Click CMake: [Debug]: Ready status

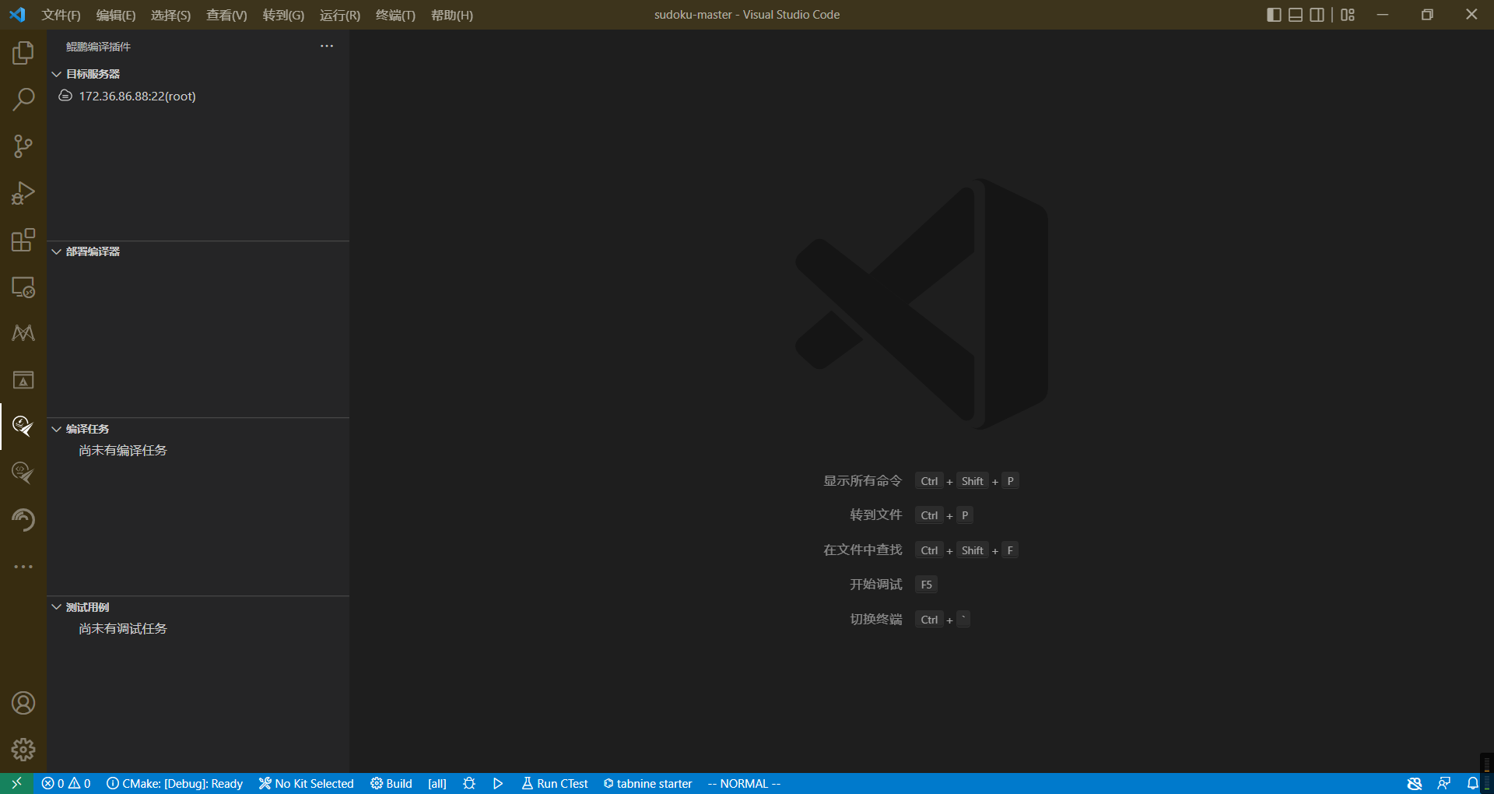pyautogui.click(x=175, y=783)
